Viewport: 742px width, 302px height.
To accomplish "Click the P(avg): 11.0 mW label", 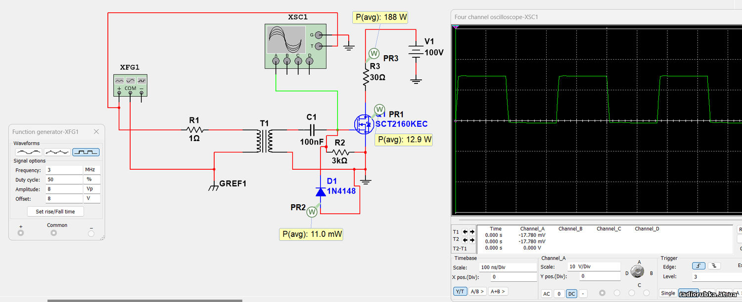I will pos(312,234).
